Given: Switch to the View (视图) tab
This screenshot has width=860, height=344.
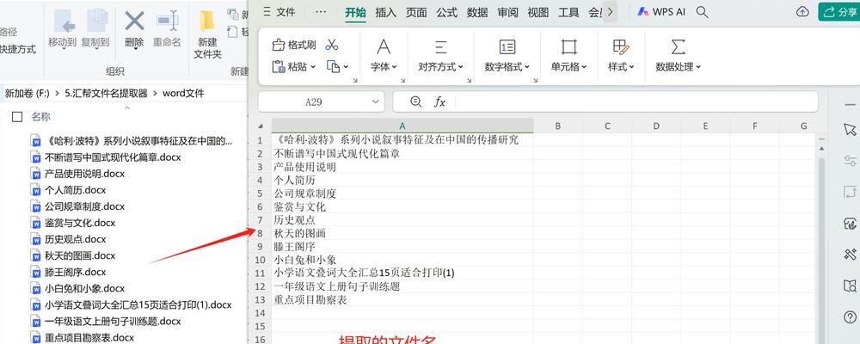Looking at the screenshot, I should pos(538,13).
